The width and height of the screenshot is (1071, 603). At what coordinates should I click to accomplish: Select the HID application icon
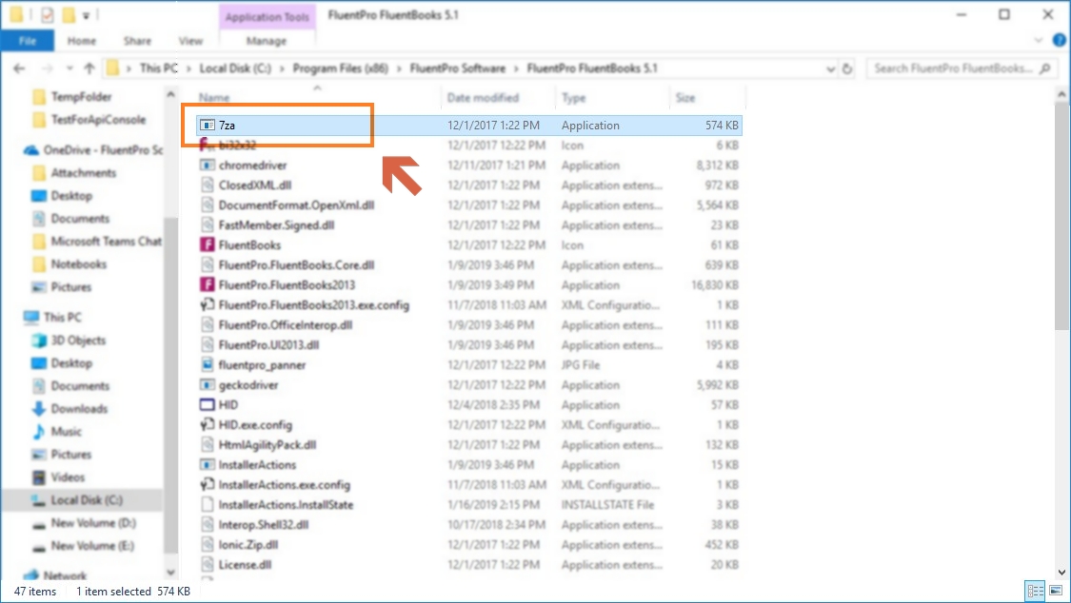coord(207,404)
